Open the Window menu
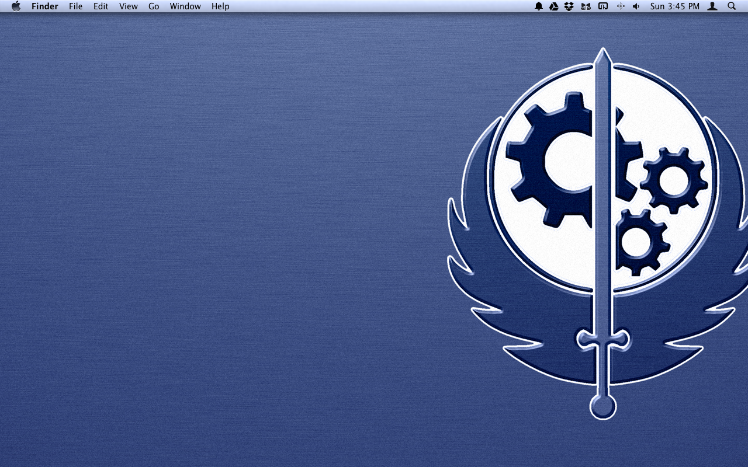Viewport: 748px width, 467px height. 185,6
